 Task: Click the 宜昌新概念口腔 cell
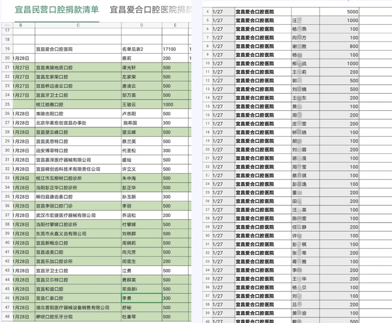(x=78, y=243)
